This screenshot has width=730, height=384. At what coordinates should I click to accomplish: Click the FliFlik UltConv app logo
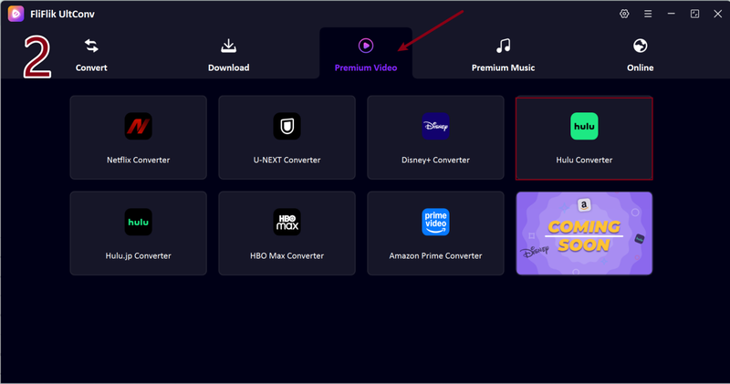[16, 14]
